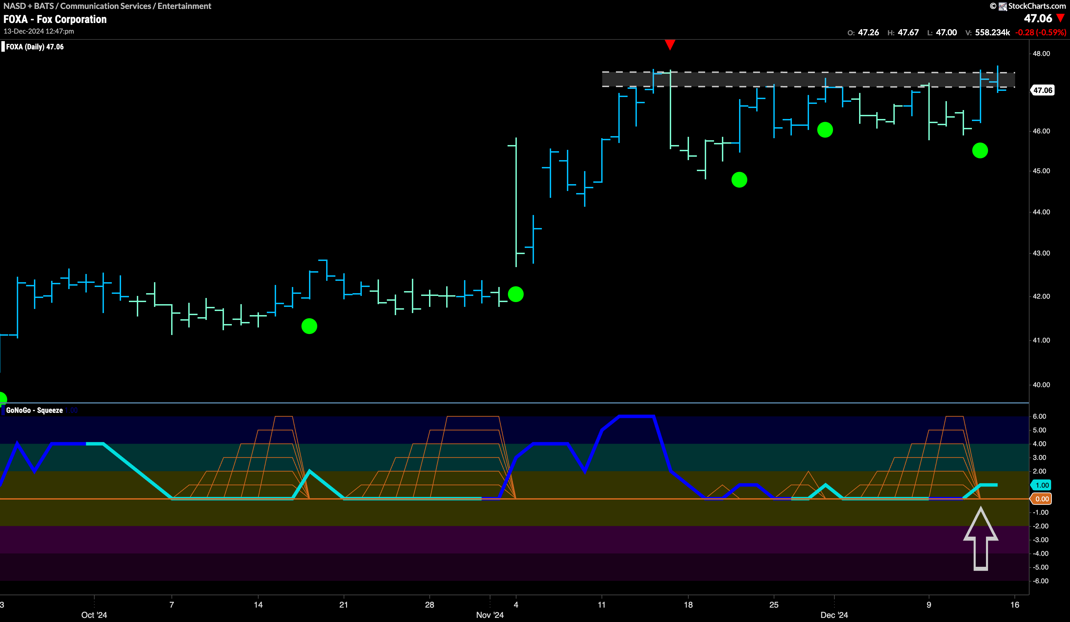Click the latest price bar on Dec 13
This screenshot has height=622, width=1070.
997,79
